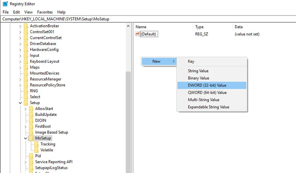Click the Registry Editor app icon in title bar
The image size is (296, 173).
[5, 4]
